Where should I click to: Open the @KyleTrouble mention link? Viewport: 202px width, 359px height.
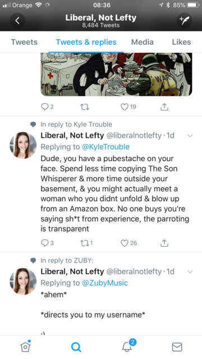pyautogui.click(x=105, y=147)
